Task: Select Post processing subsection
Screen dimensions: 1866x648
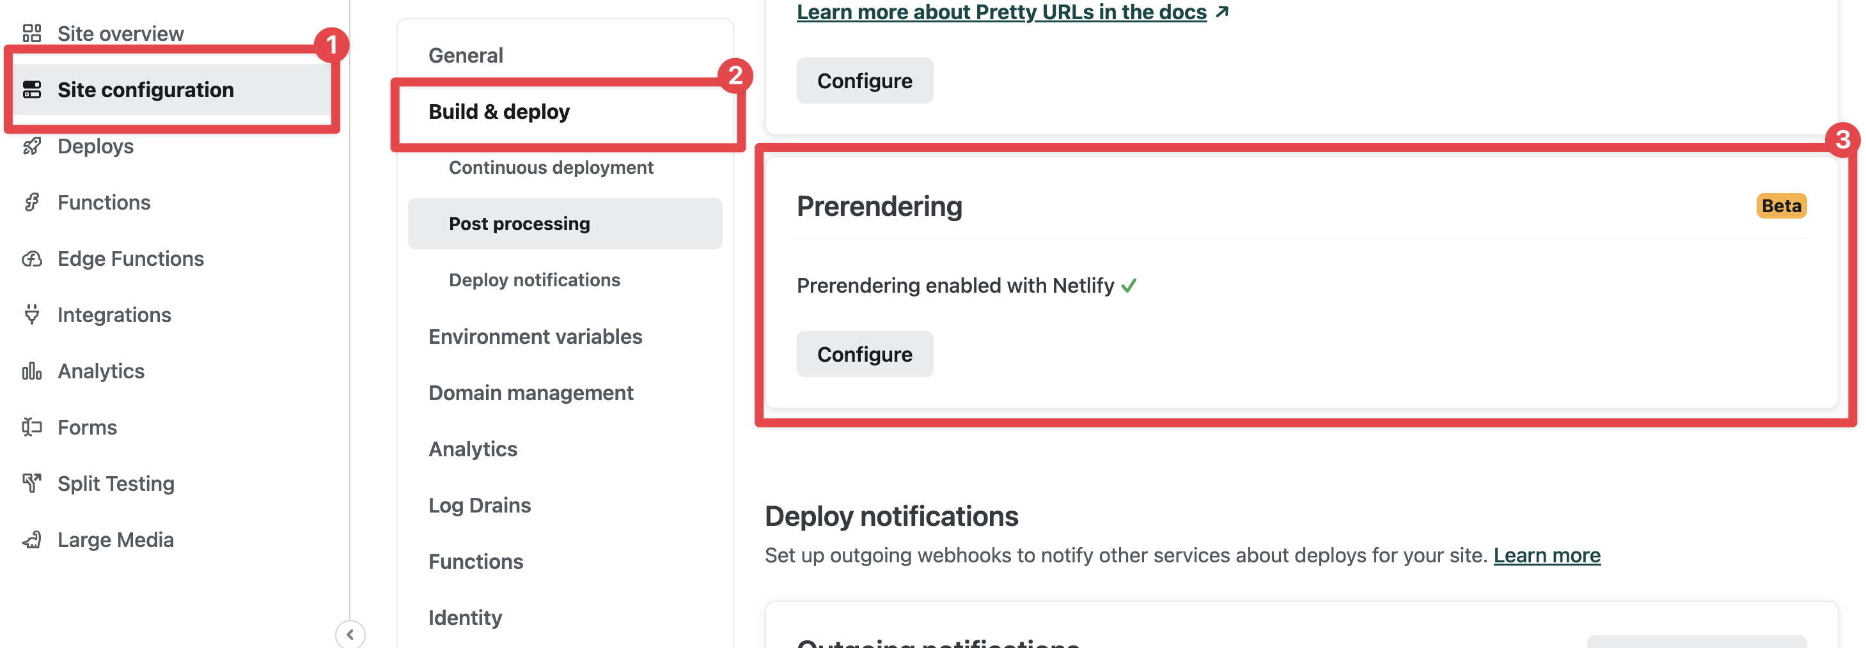Action: click(519, 224)
